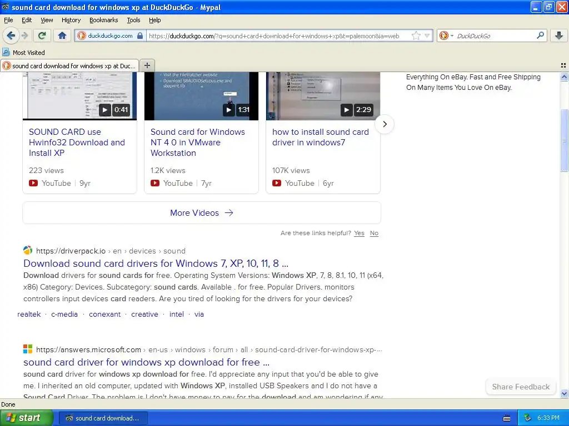Image resolution: width=569 pixels, height=426 pixels.
Task: Open the c-media sublink
Action: (x=64, y=314)
